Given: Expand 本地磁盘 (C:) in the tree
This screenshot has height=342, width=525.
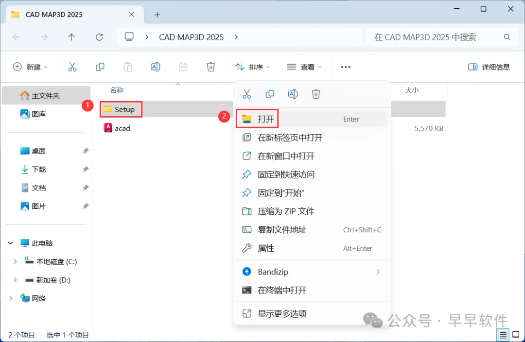Looking at the screenshot, I should 15,262.
